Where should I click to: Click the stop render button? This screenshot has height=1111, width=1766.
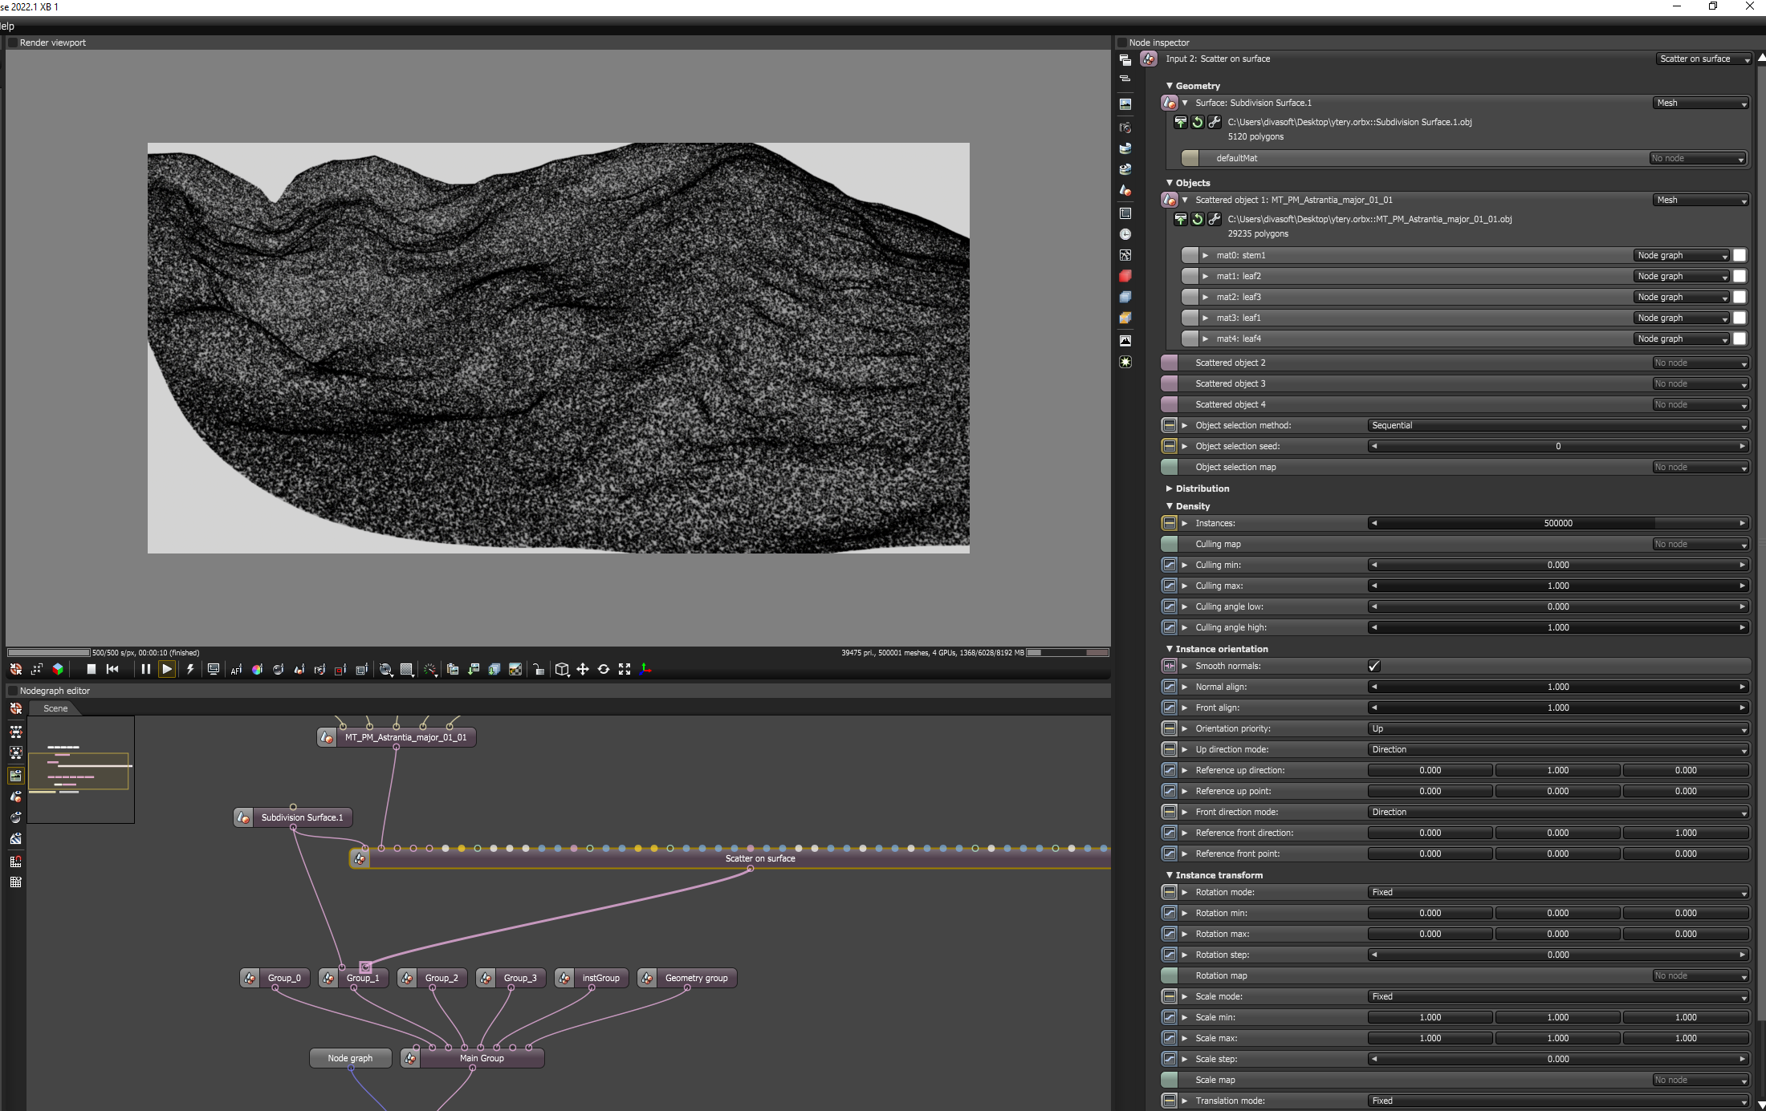(92, 669)
